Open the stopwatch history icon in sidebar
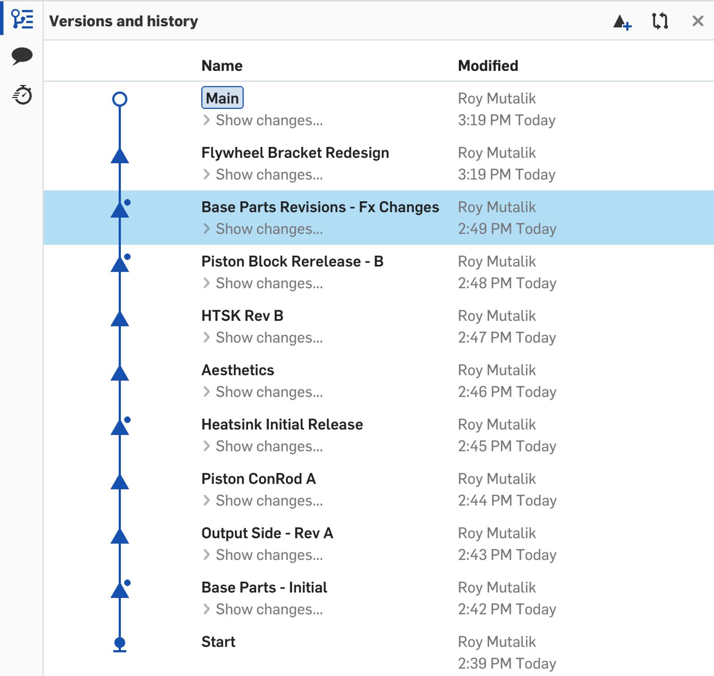Viewport: 714px width, 676px height. coord(22,95)
